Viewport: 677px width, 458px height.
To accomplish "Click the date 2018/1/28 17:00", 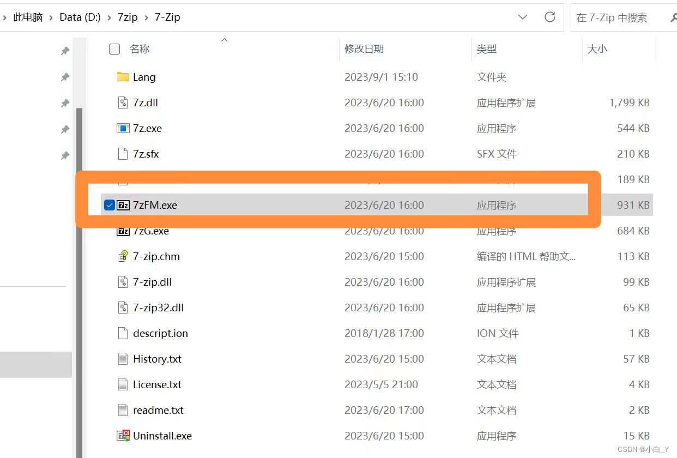I will (384, 333).
